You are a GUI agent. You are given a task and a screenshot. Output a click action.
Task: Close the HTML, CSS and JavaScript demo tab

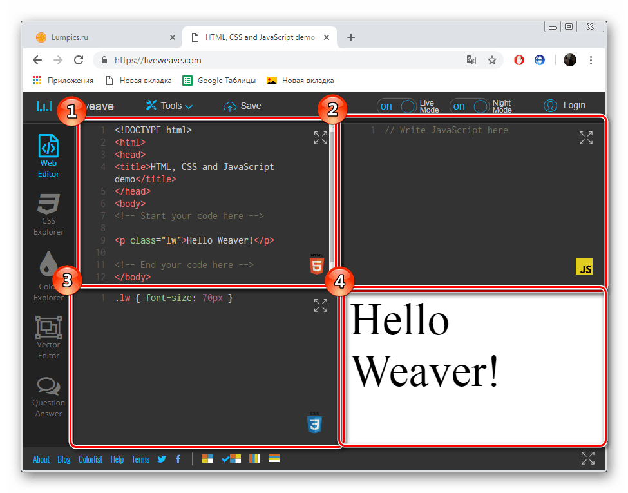[327, 37]
